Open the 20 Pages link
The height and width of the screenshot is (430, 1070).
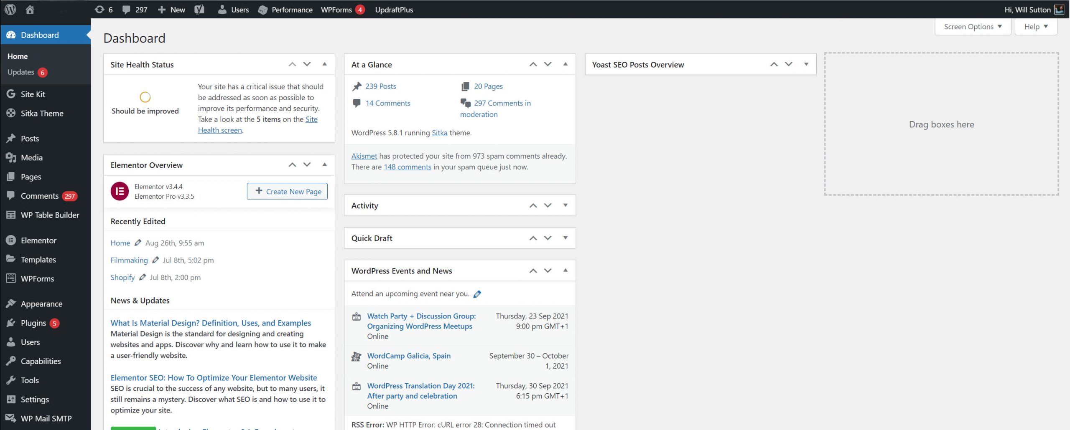488,86
